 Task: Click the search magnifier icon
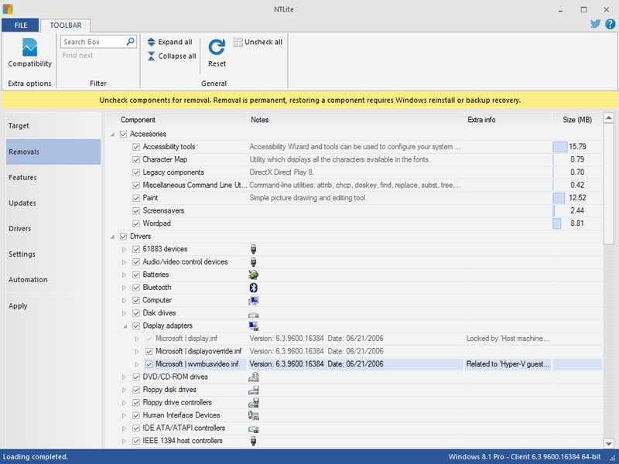coord(131,42)
